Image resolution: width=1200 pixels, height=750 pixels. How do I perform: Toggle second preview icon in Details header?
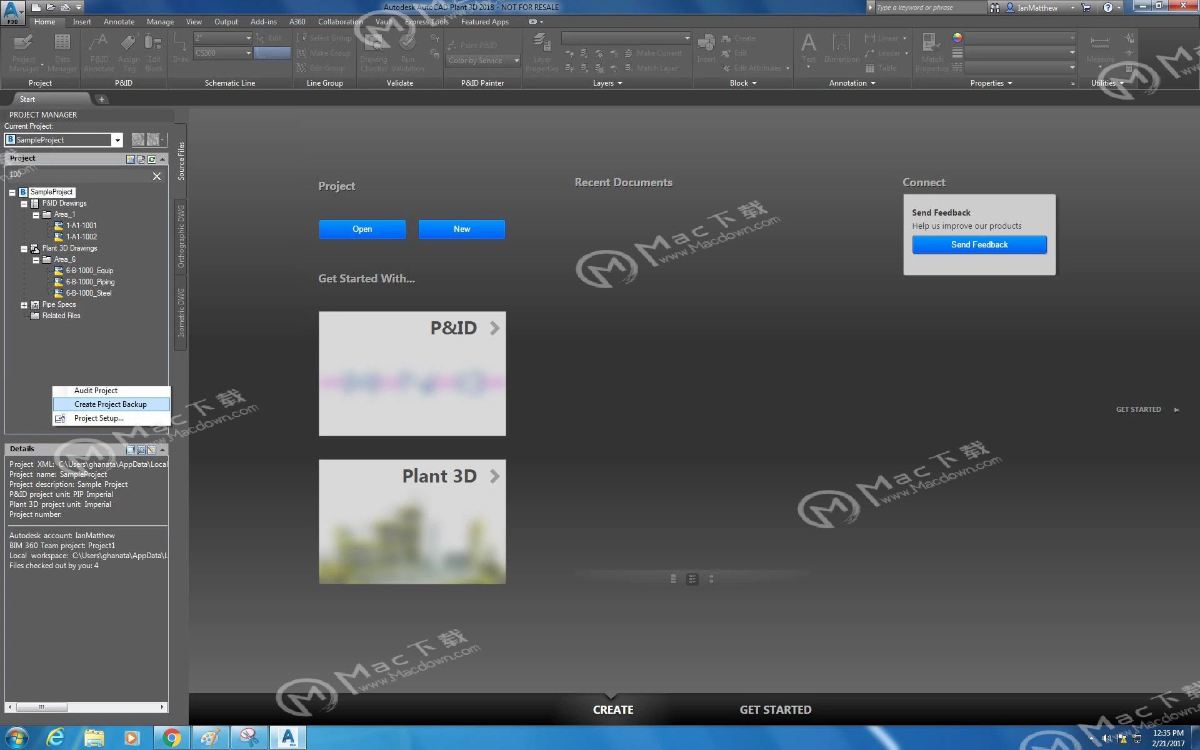141,449
